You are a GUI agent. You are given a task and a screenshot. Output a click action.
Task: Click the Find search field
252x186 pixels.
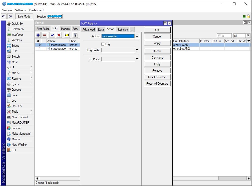tap(224, 36)
